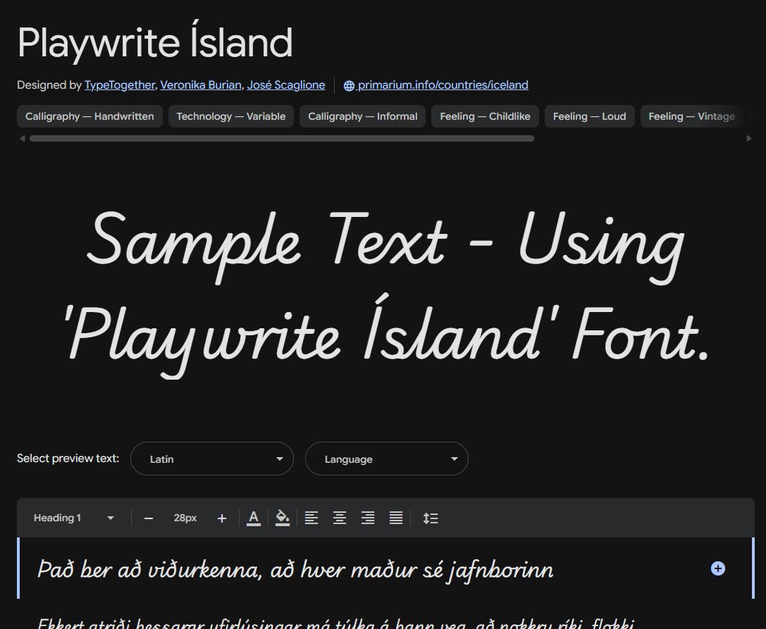This screenshot has height=629, width=766.
Task: Open Veronika Burian designer link
Action: click(x=201, y=85)
